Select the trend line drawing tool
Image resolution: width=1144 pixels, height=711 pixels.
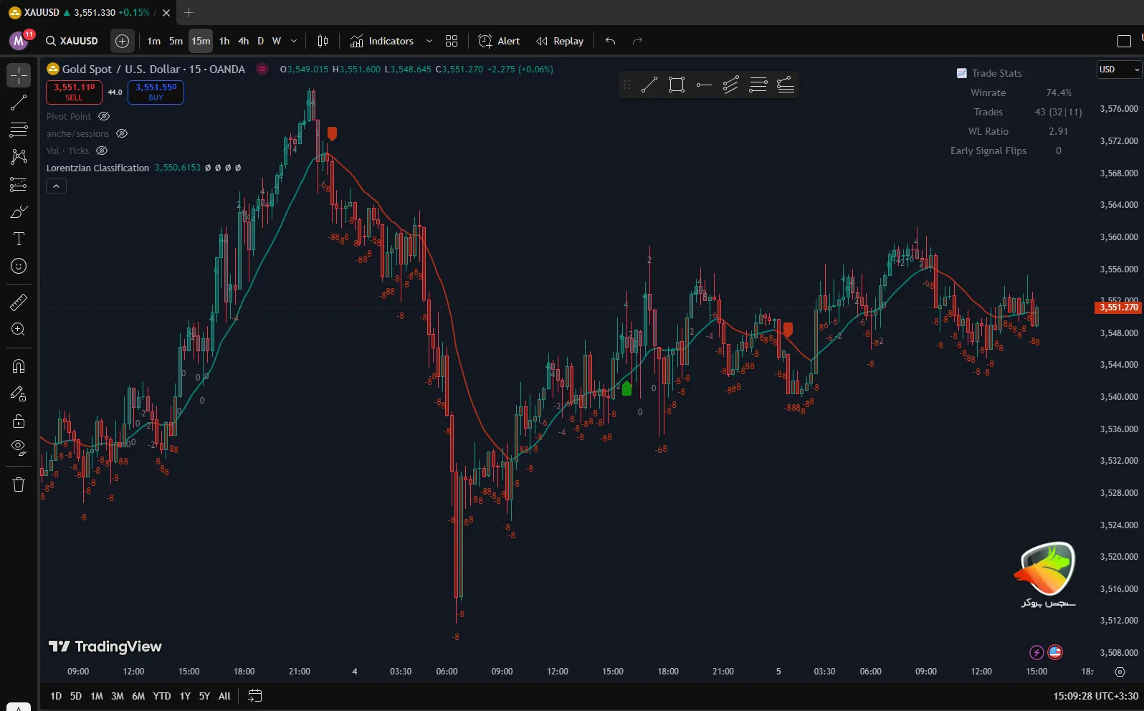[19, 102]
